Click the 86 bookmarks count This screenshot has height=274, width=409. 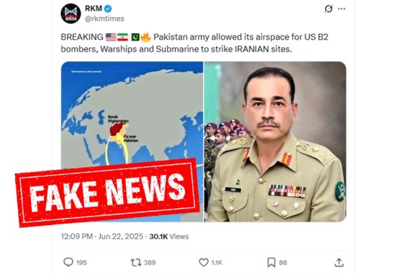pyautogui.click(x=283, y=262)
